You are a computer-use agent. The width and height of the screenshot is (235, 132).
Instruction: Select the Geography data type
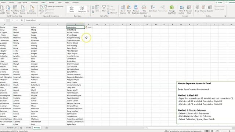coord(82,9)
